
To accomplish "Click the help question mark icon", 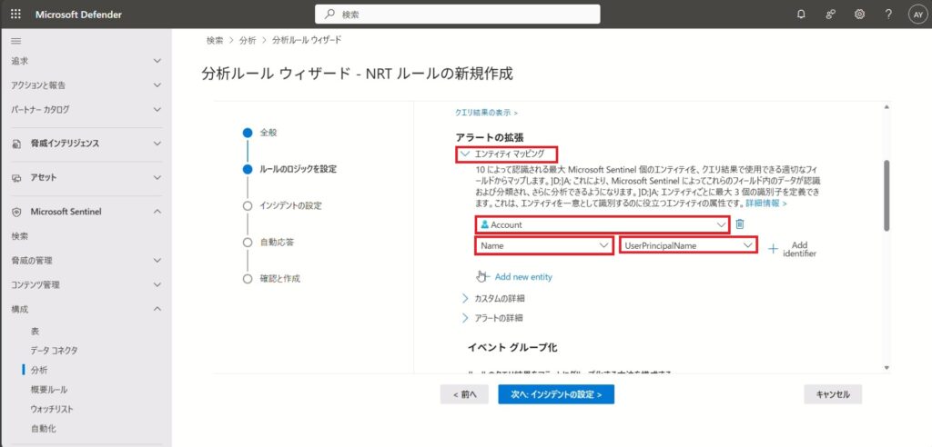I will tap(887, 15).
